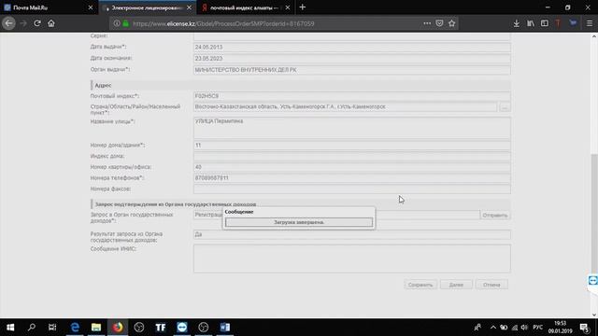Close the почтовый индекс алматы tab
598x336 pixels.
click(x=288, y=7)
